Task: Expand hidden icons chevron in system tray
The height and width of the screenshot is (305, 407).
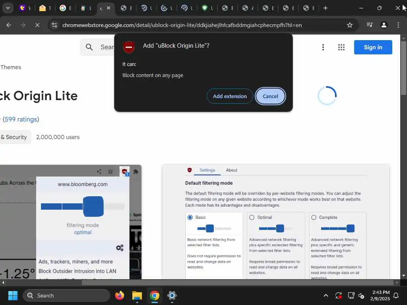Action: (326, 295)
